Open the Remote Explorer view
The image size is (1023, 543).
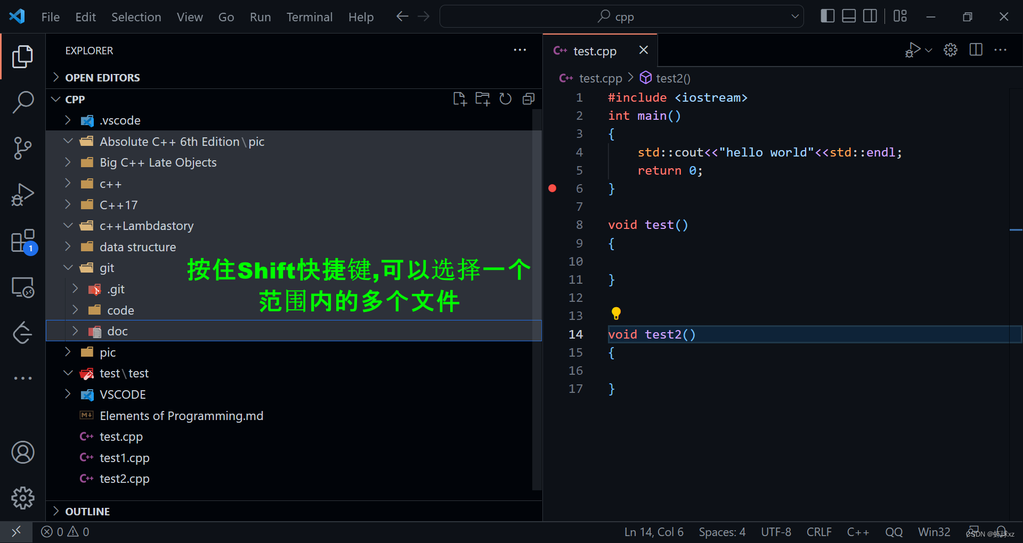[22, 287]
